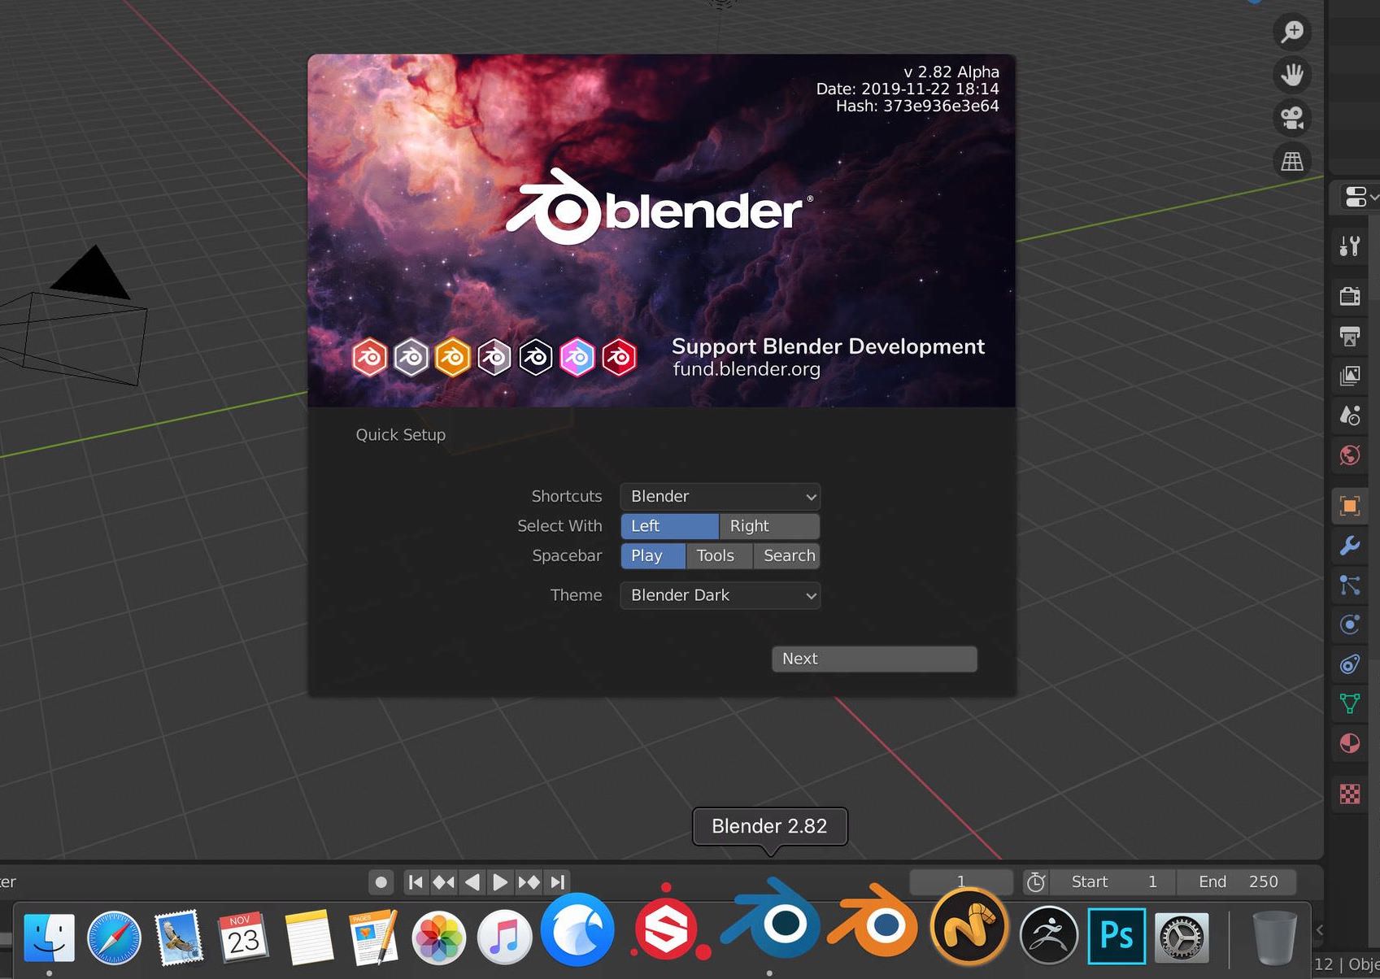
Task: Click the current frame field
Action: (x=961, y=882)
